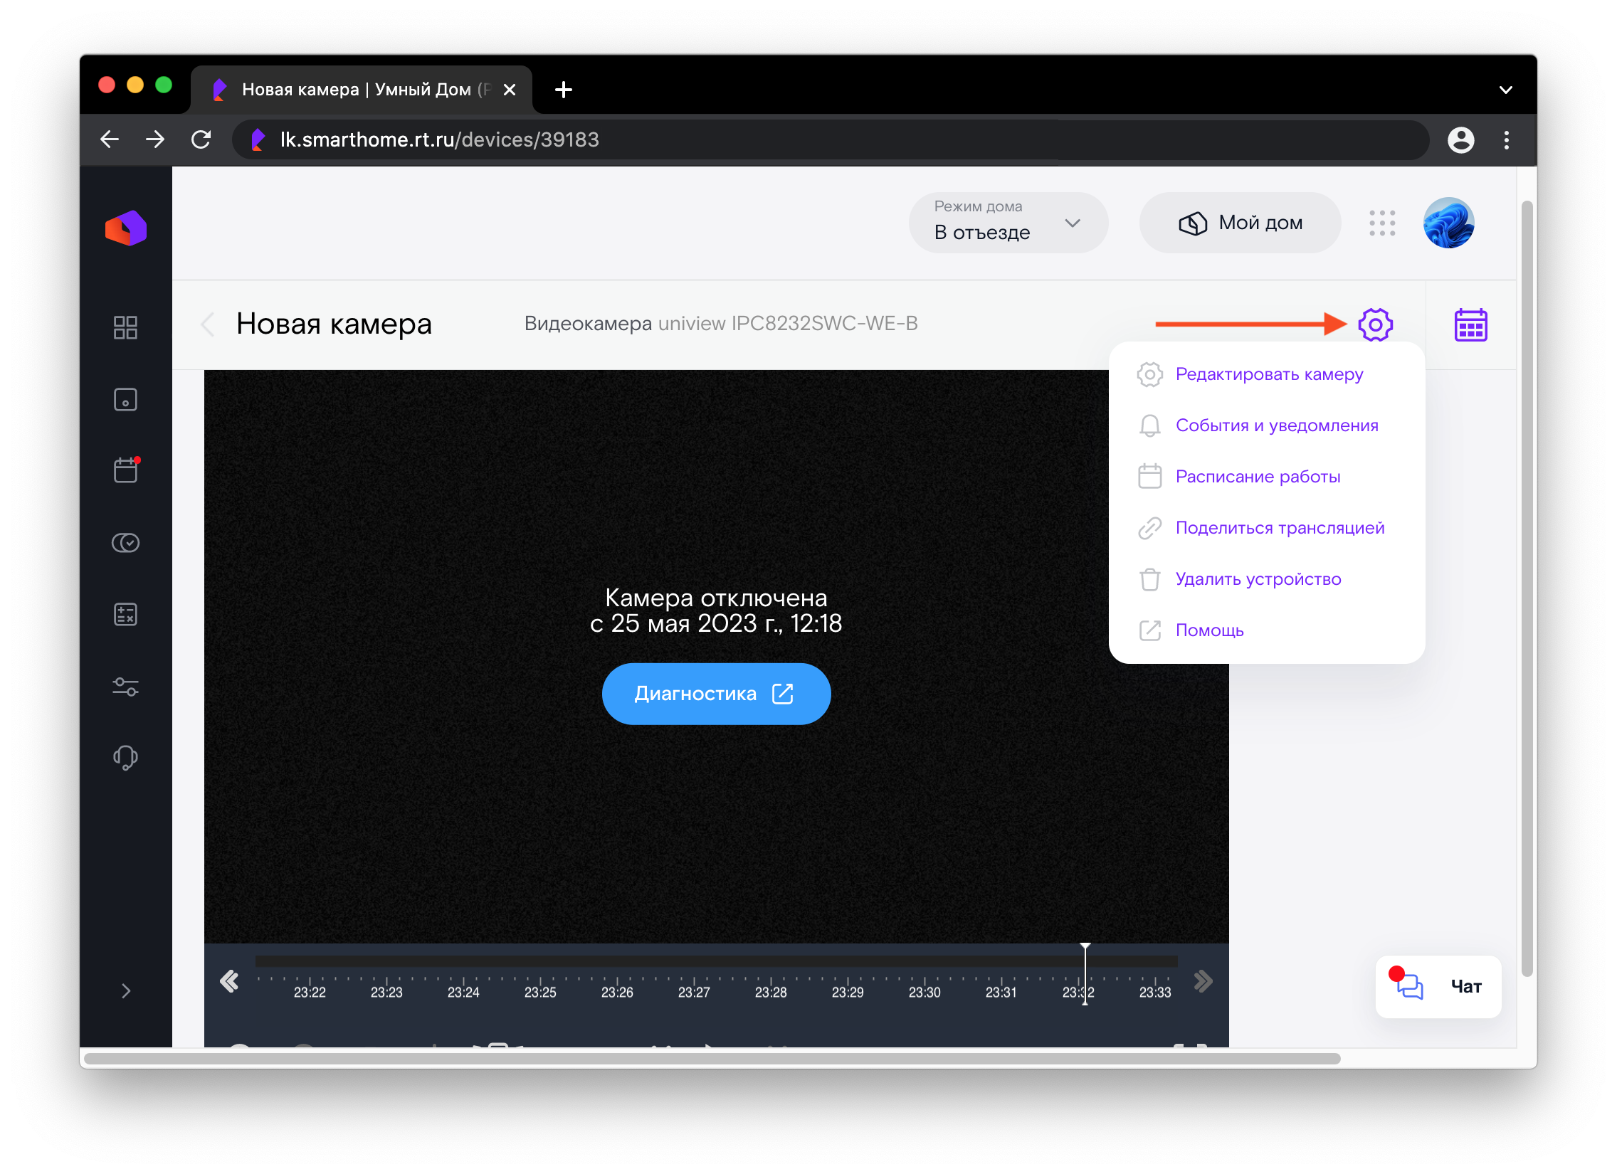Expand the left sidebar chevron
Screen dimensions: 1617x1174
[125, 991]
